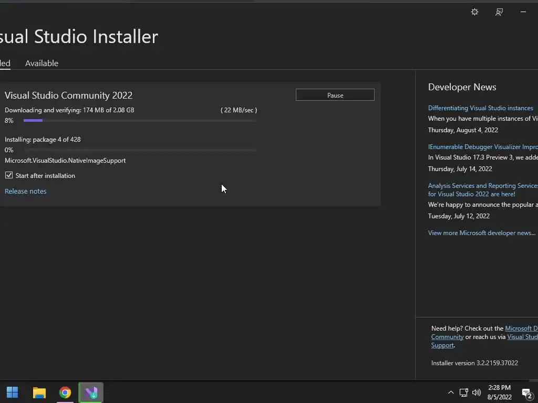Click Downloading and verifying 174 MB text
This screenshot has width=538, height=403.
[69, 110]
